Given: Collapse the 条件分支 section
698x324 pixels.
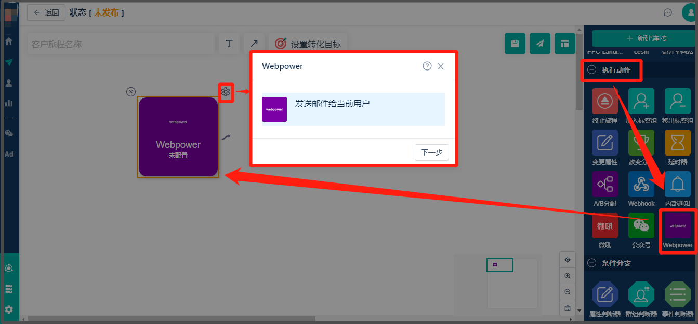Looking at the screenshot, I should click(591, 263).
